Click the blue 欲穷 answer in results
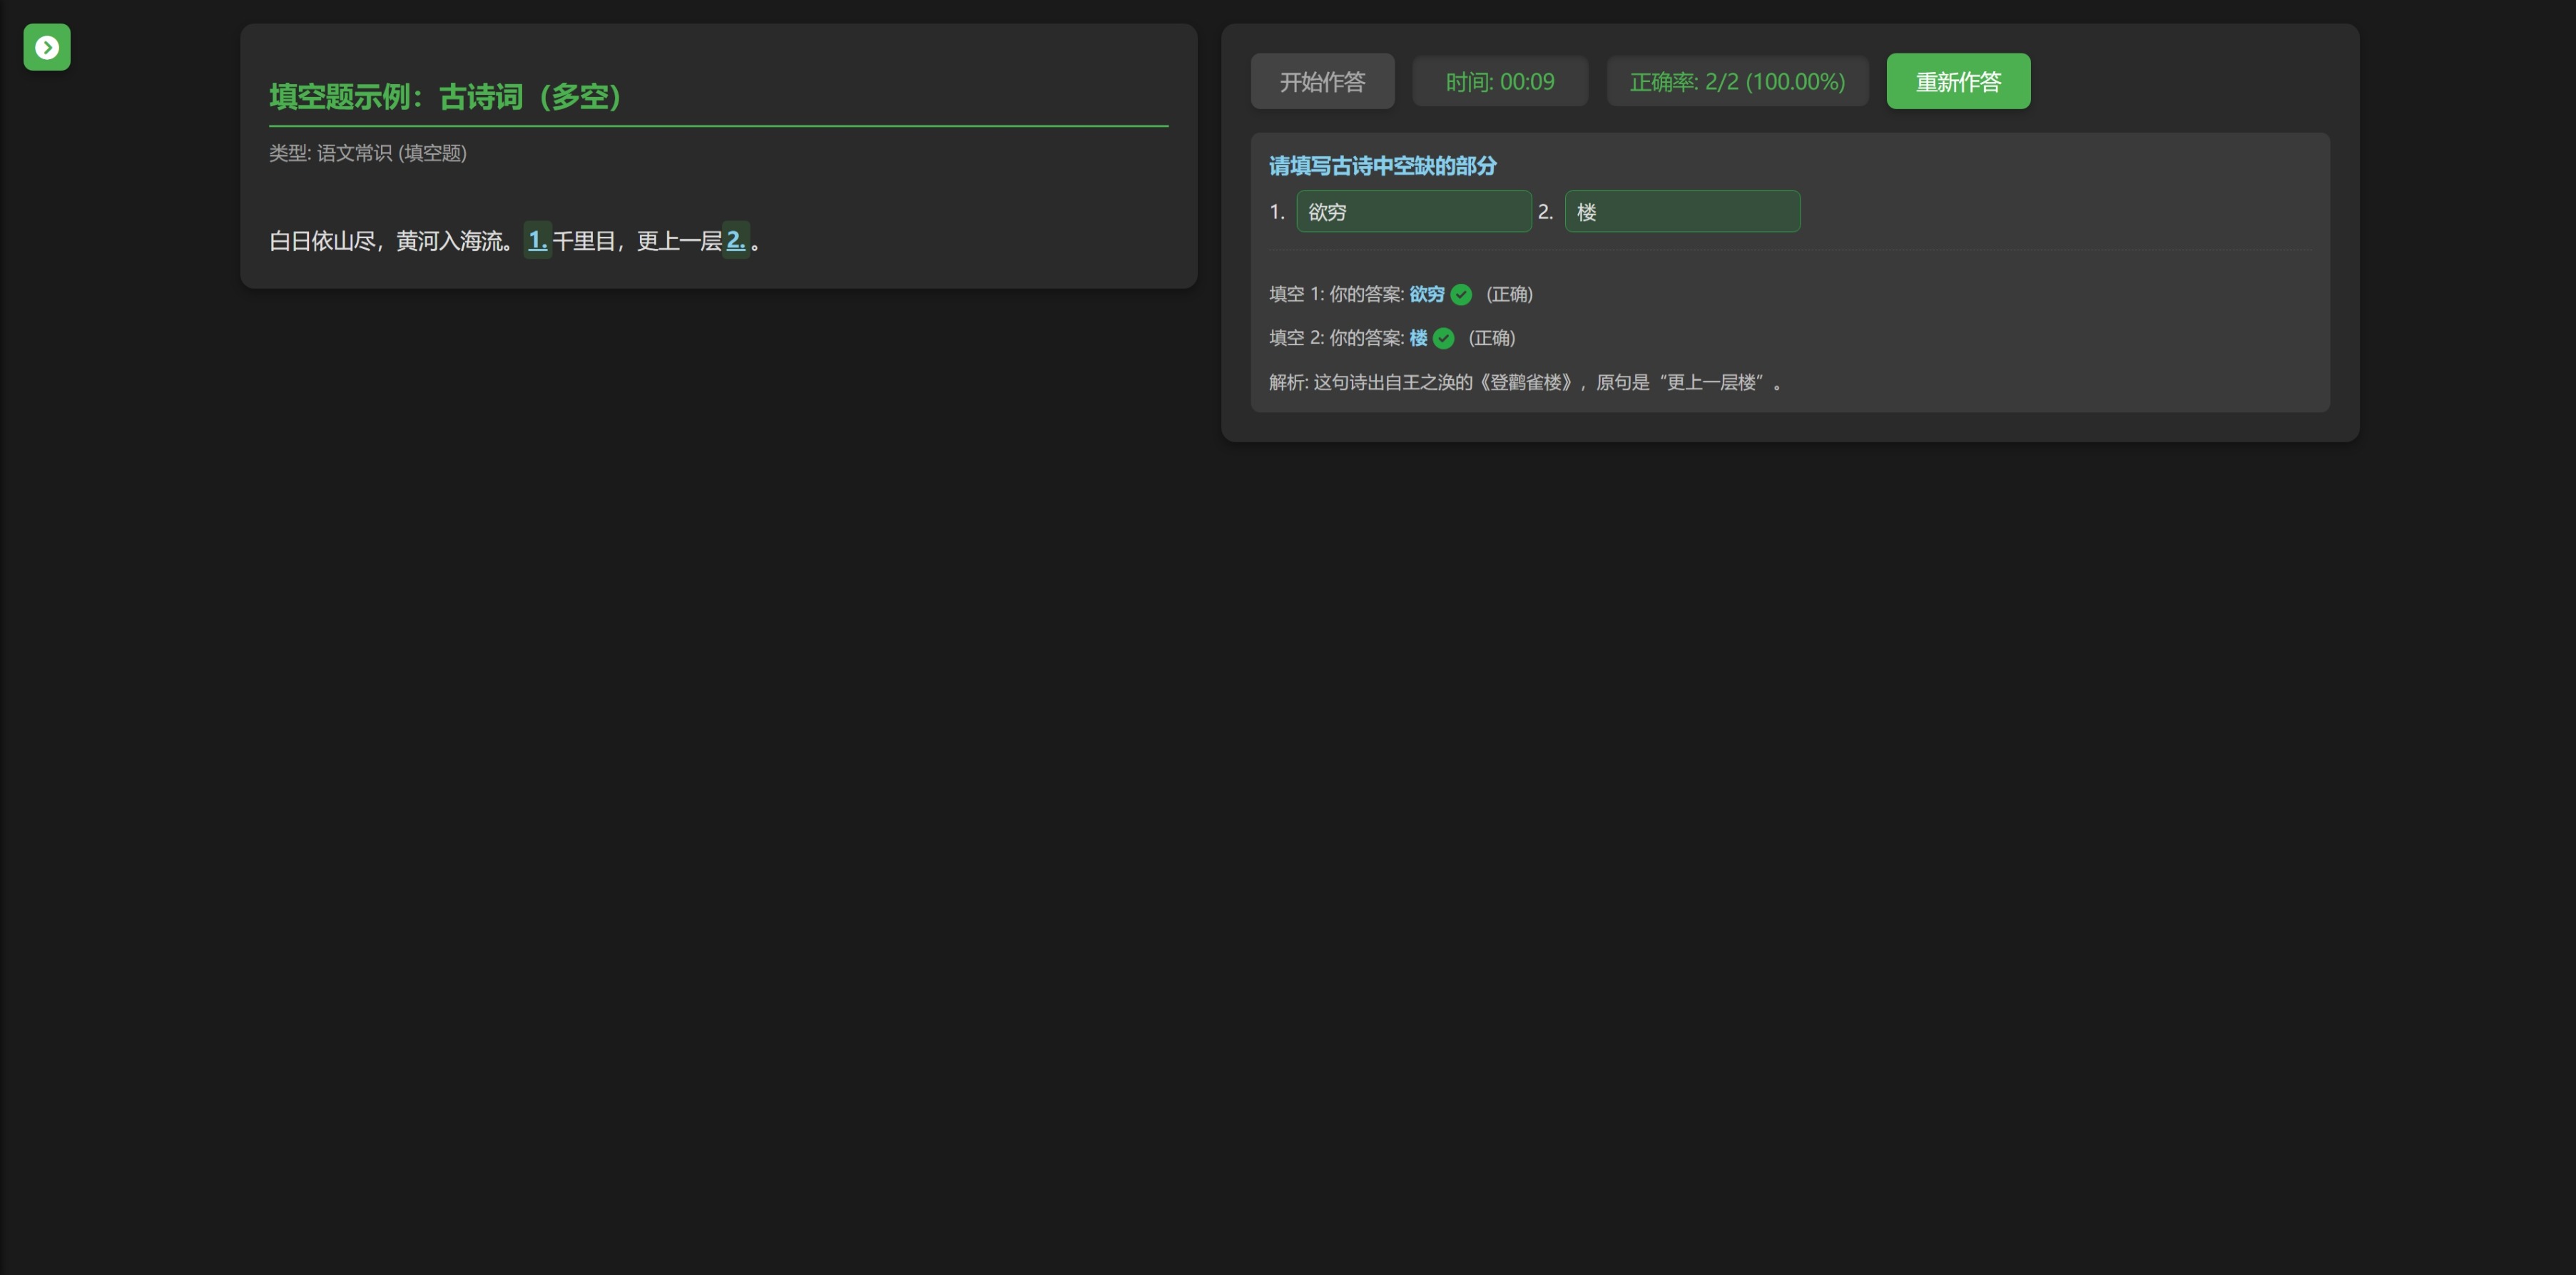Viewport: 2576px width, 1275px height. click(1426, 295)
